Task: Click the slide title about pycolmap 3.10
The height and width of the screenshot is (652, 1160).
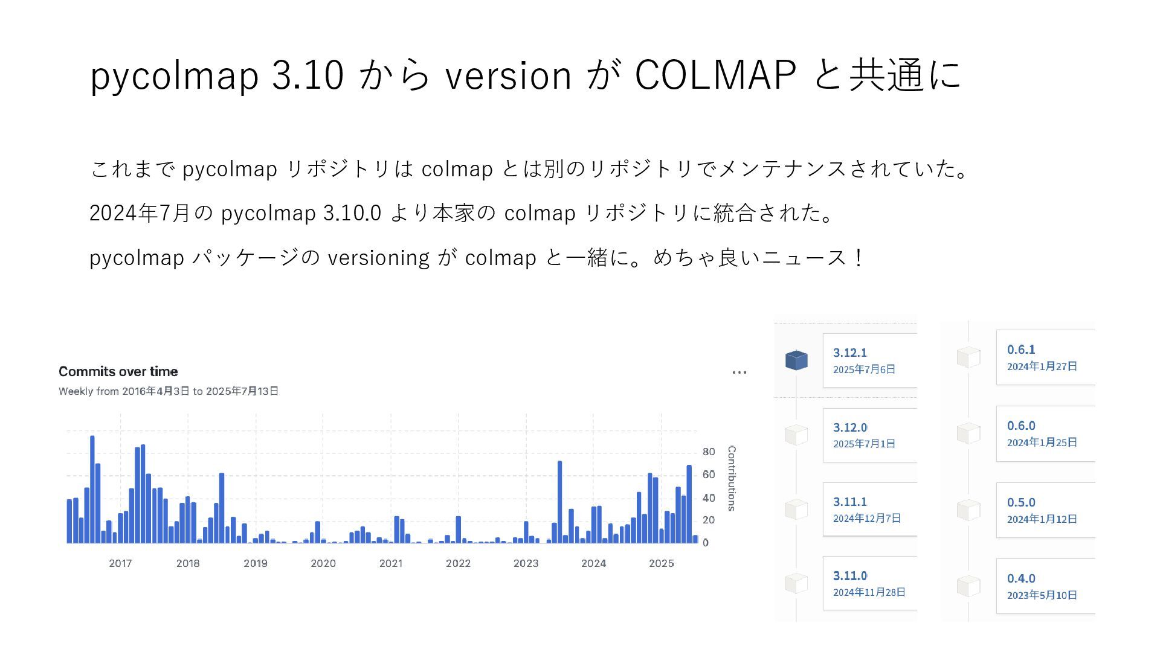Action: click(x=525, y=75)
